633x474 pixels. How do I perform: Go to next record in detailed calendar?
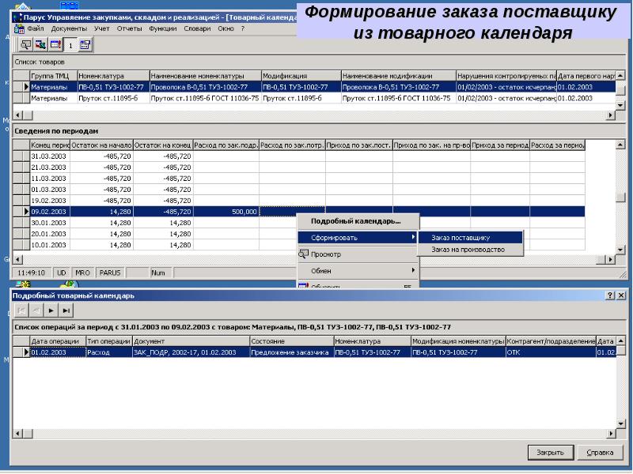coord(51,310)
